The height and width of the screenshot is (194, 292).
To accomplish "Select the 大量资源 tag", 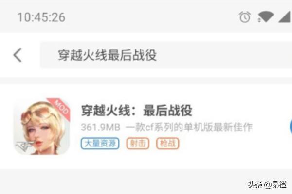I will pyautogui.click(x=100, y=144).
